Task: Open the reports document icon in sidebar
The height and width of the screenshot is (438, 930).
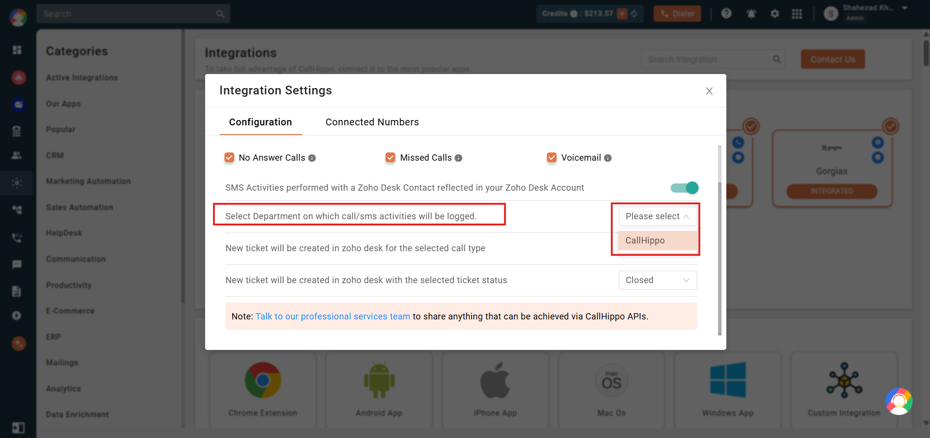Action: [17, 291]
